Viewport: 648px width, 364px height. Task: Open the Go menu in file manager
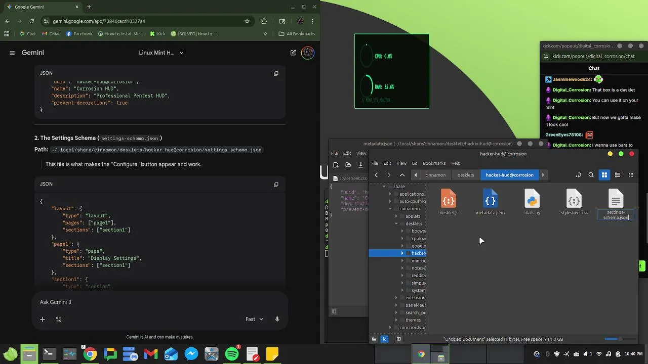[x=415, y=163]
